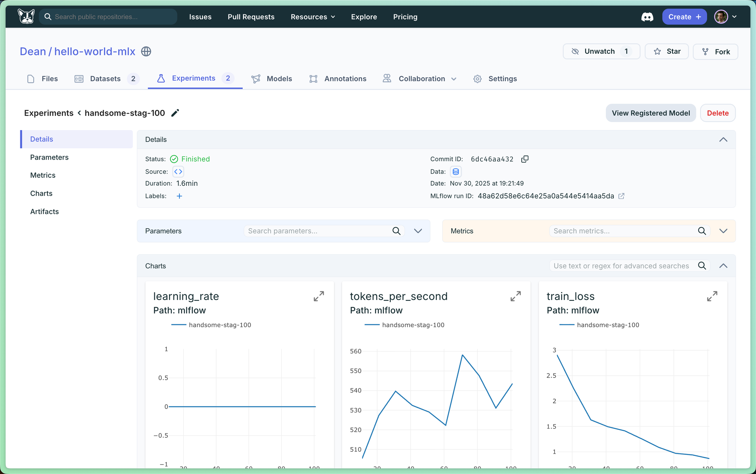Expand the train_loss chart to fullscreen
Viewport: 756px width, 474px height.
(x=712, y=296)
